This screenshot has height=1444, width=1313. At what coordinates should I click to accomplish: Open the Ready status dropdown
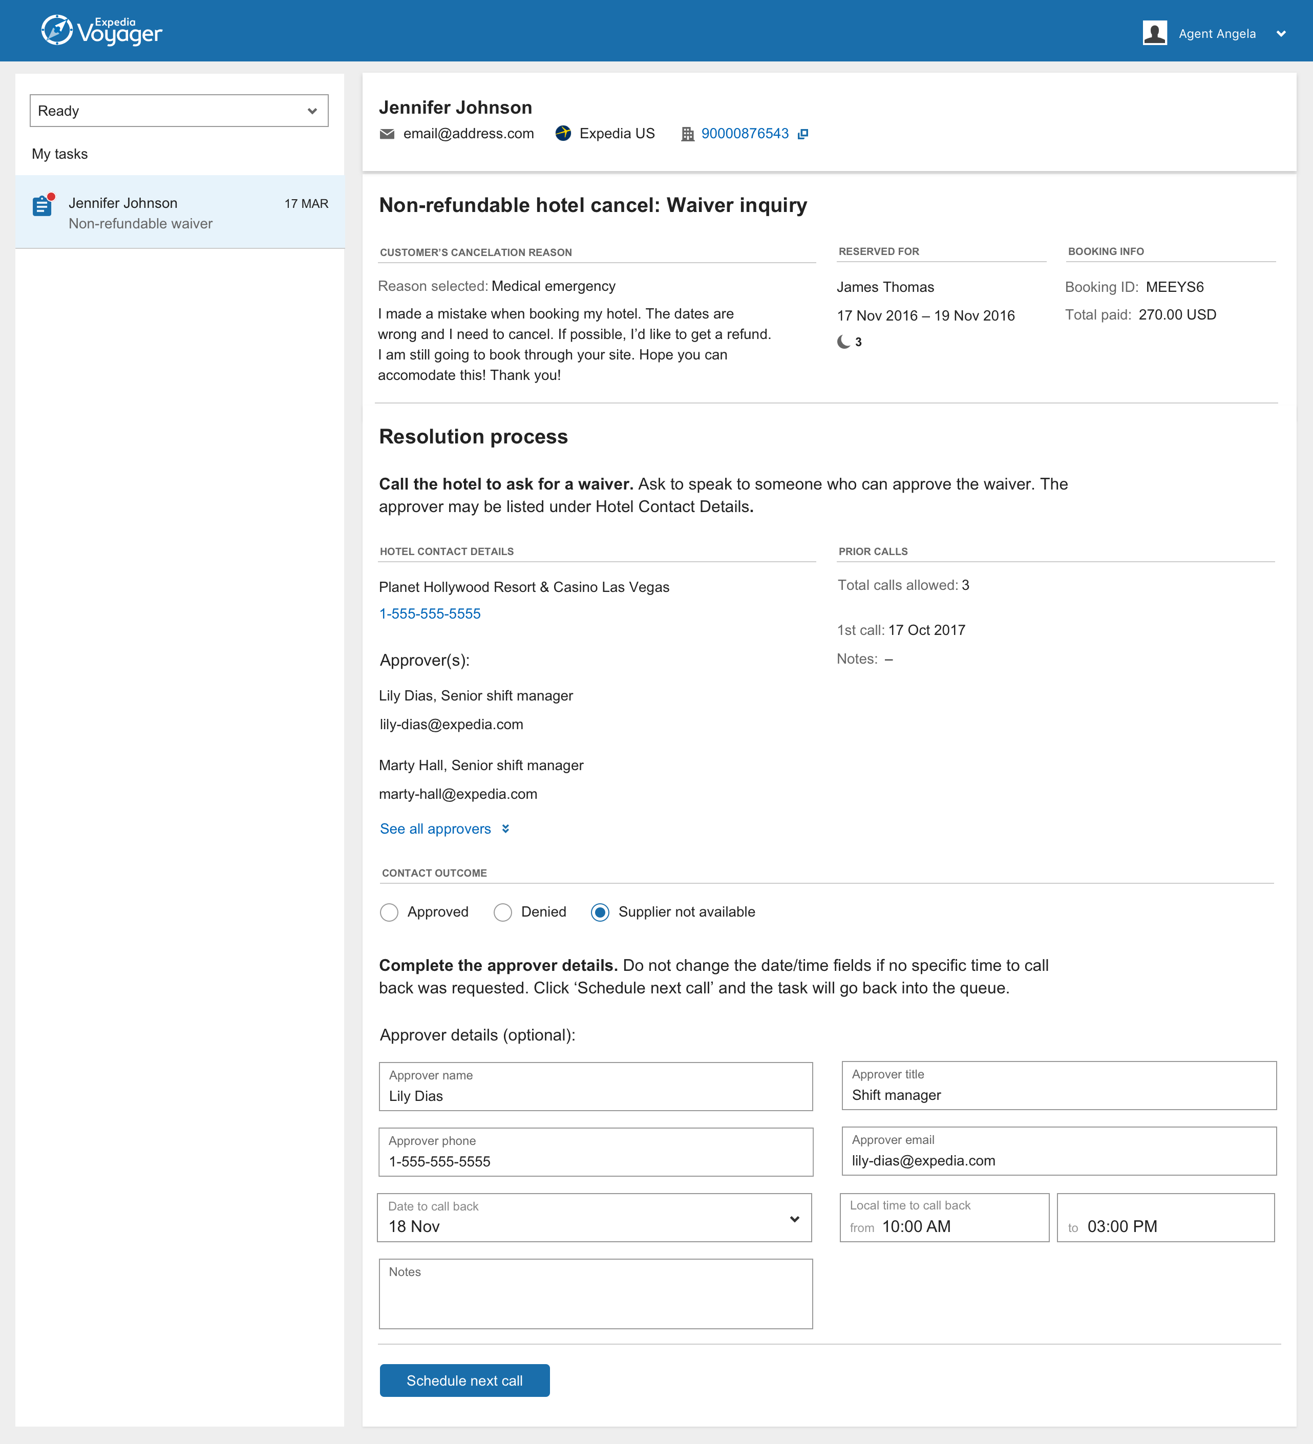click(x=179, y=111)
